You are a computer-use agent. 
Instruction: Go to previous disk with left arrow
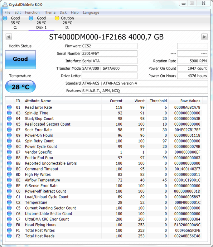[9, 37]
